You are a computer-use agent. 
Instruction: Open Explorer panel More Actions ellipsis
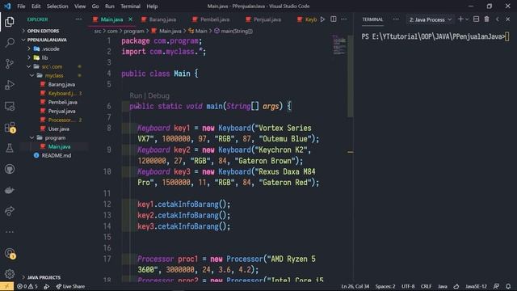tap(78, 19)
